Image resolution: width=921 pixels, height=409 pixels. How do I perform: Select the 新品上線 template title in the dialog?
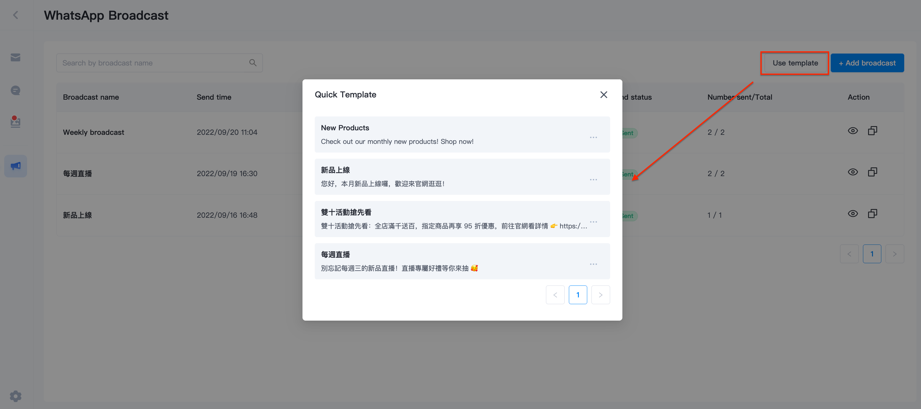pyautogui.click(x=335, y=170)
